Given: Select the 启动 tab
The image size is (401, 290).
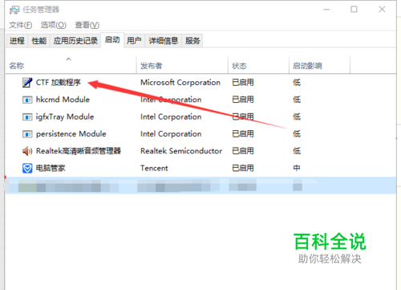Looking at the screenshot, I should click(x=112, y=40).
